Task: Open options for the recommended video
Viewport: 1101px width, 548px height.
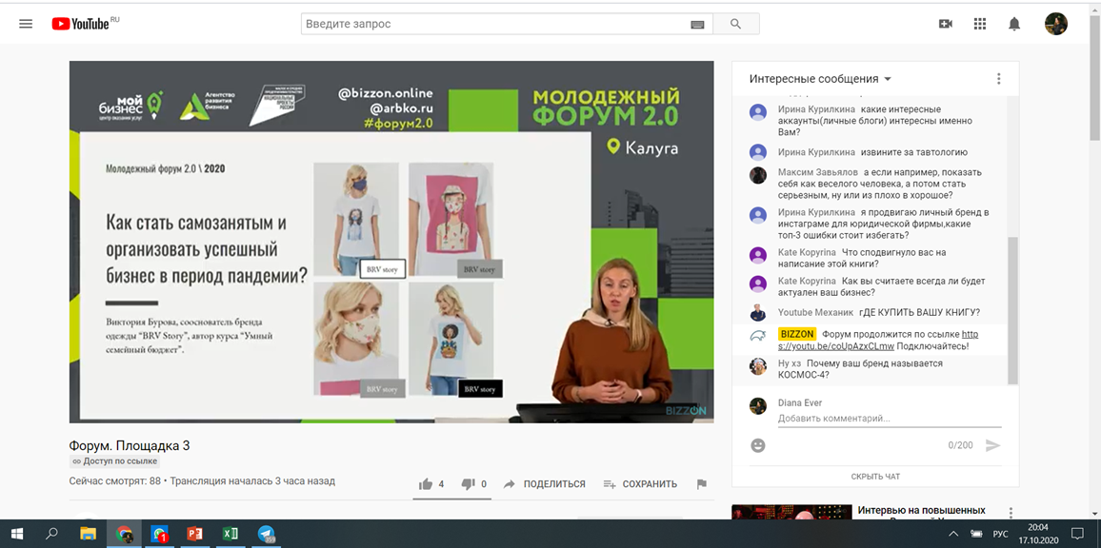Action: coord(1011,513)
